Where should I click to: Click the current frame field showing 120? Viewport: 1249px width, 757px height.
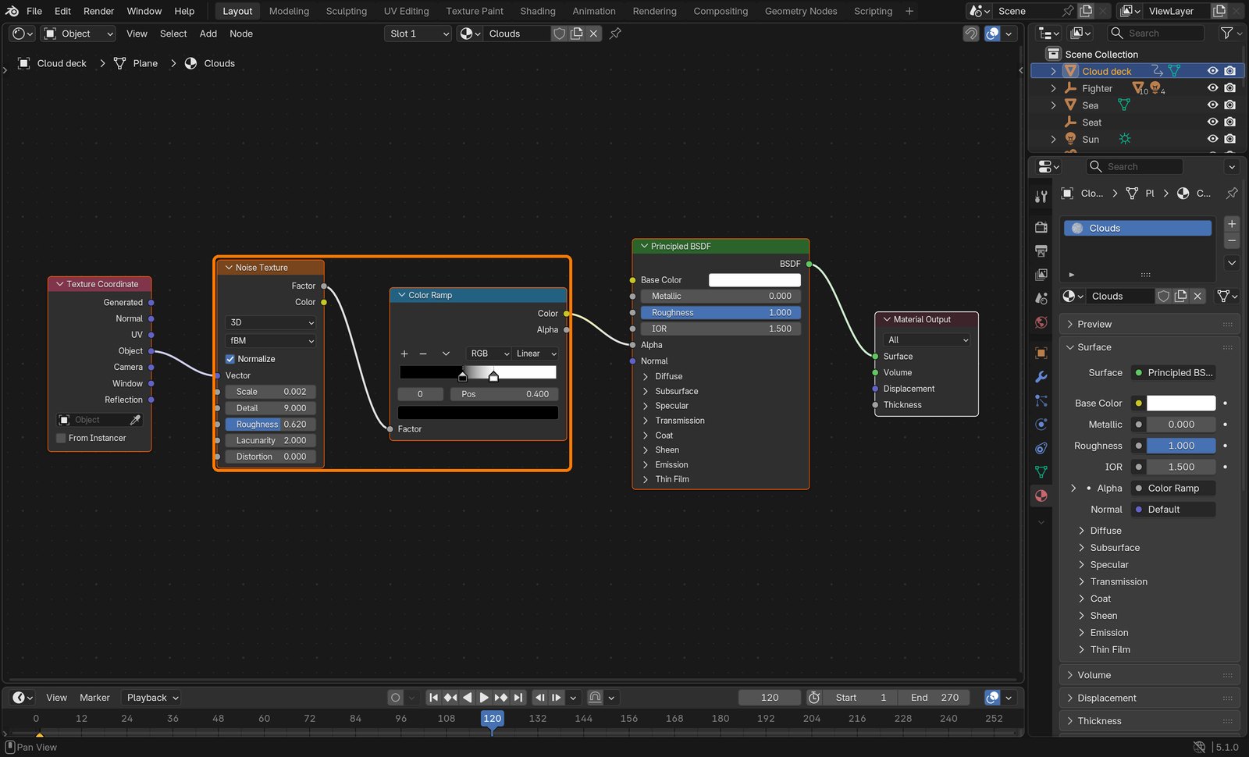770,698
